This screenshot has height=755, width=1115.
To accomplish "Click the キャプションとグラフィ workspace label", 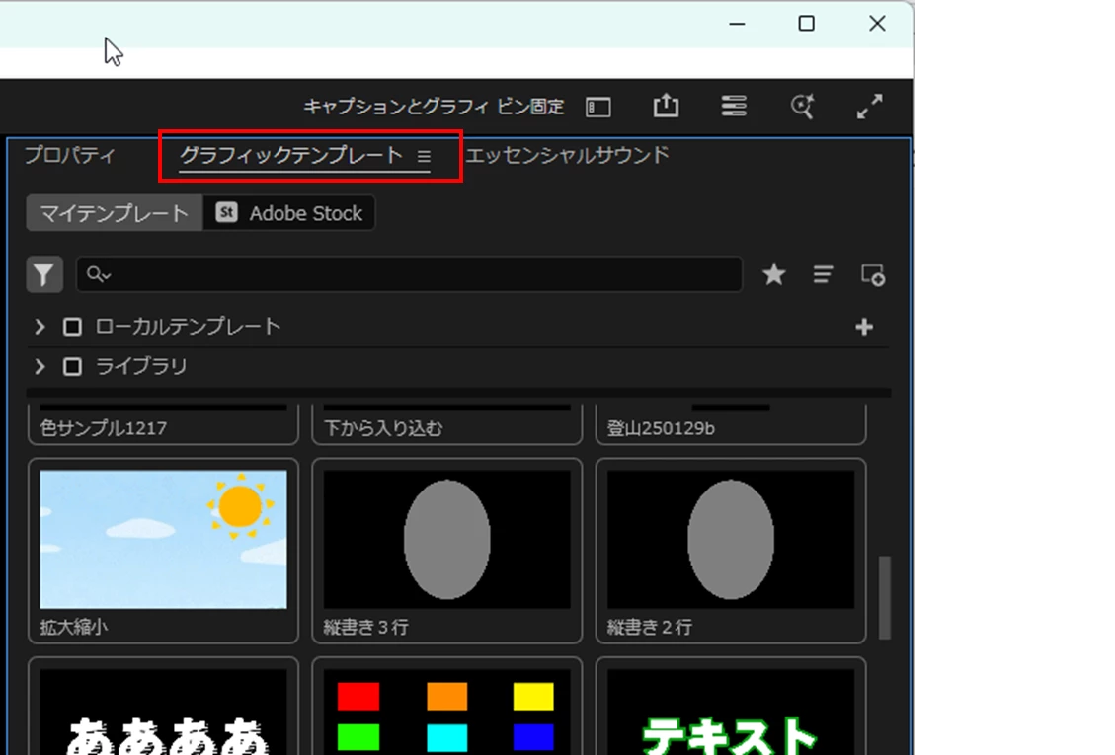I will [x=397, y=107].
